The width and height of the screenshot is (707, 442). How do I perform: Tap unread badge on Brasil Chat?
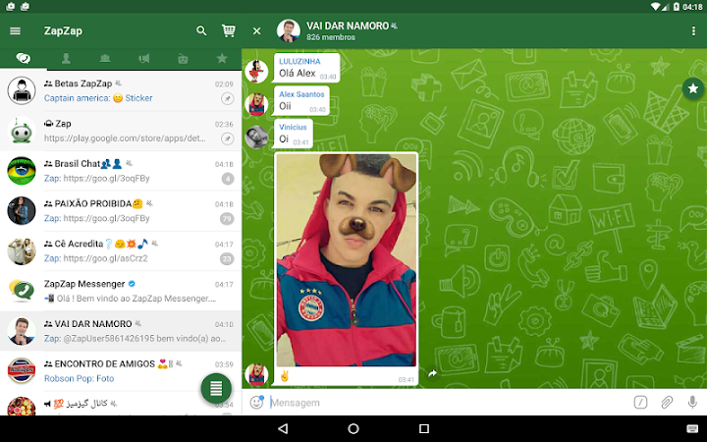(x=227, y=179)
